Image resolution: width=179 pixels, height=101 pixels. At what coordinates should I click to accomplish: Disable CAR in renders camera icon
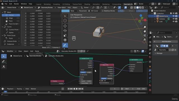pos(176,22)
